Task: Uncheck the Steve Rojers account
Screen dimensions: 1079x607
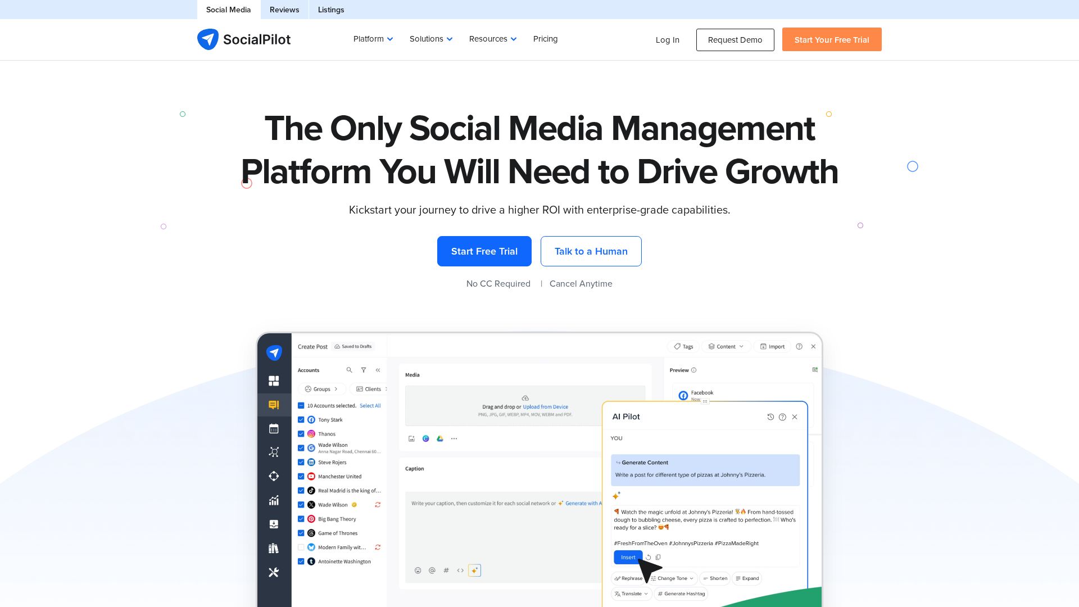Action: tap(301, 463)
